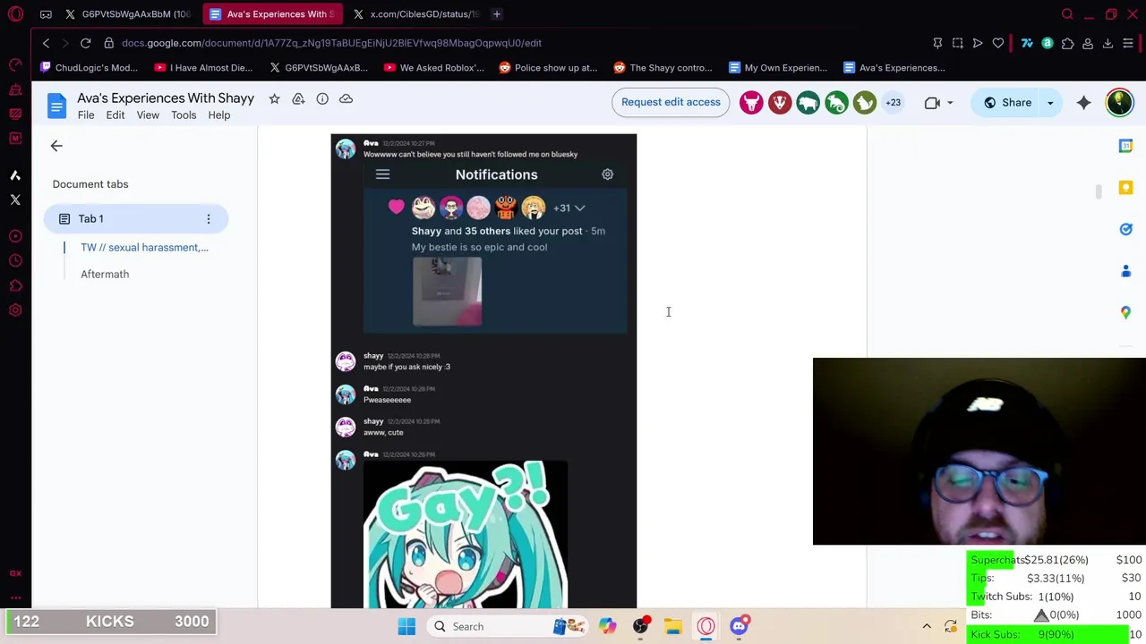Open the Edit menu
Image resolution: width=1146 pixels, height=644 pixels.
pos(115,115)
